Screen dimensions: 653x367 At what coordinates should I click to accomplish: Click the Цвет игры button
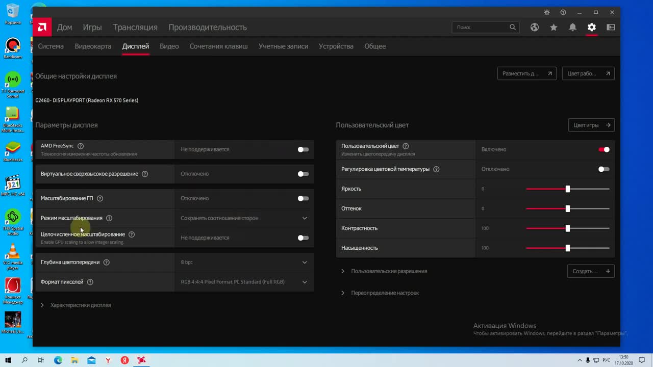pyautogui.click(x=591, y=125)
